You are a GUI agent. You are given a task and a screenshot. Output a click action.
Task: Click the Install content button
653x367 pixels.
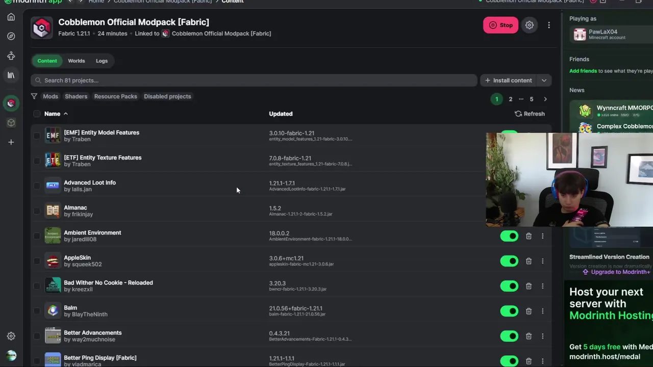[x=508, y=81]
